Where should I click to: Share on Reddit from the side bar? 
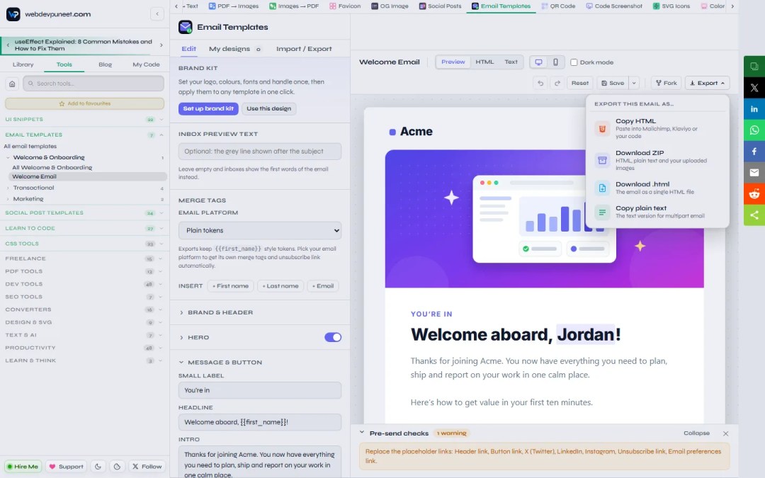(x=754, y=193)
